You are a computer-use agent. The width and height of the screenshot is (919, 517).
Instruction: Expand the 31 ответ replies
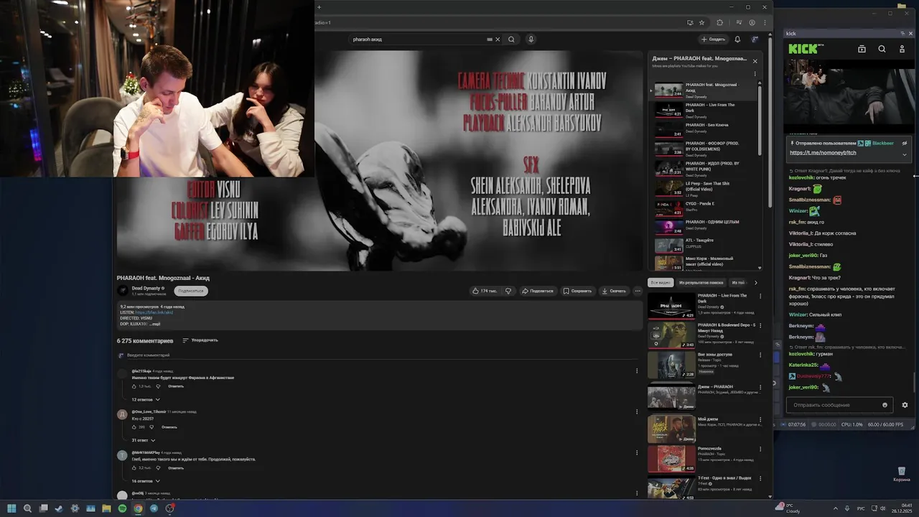(x=144, y=440)
